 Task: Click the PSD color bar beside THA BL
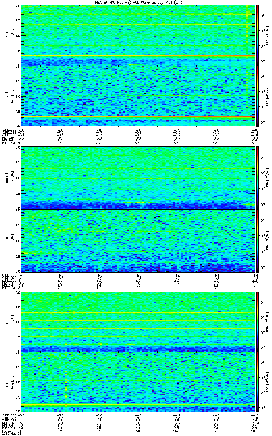[x=257, y=35]
